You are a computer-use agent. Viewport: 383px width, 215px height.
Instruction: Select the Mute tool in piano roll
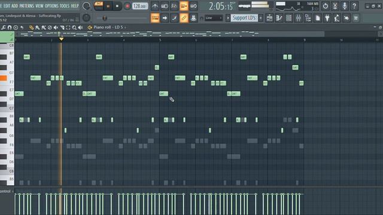pos(56,27)
